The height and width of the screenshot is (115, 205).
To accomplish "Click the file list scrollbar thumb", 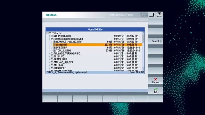I will click(x=143, y=39).
